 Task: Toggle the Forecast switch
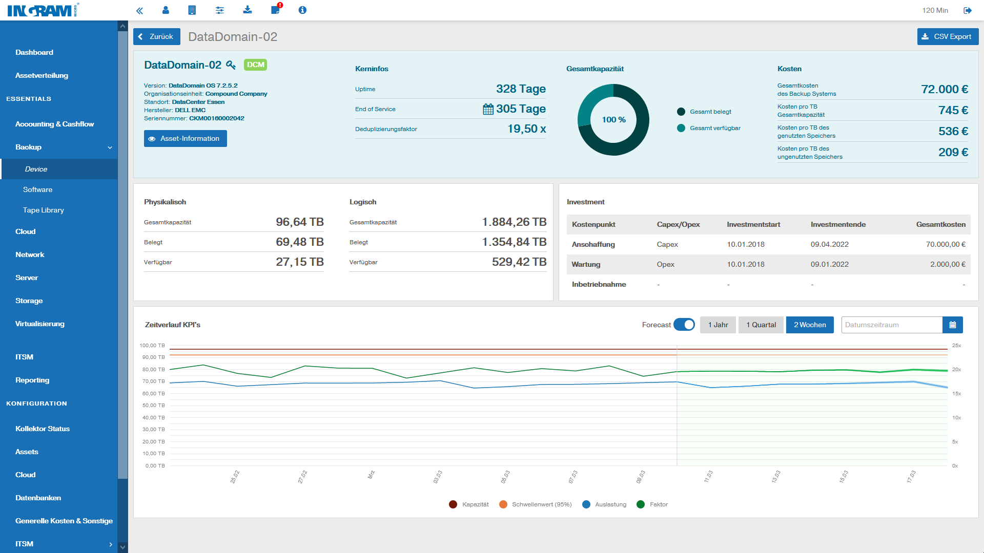click(684, 325)
